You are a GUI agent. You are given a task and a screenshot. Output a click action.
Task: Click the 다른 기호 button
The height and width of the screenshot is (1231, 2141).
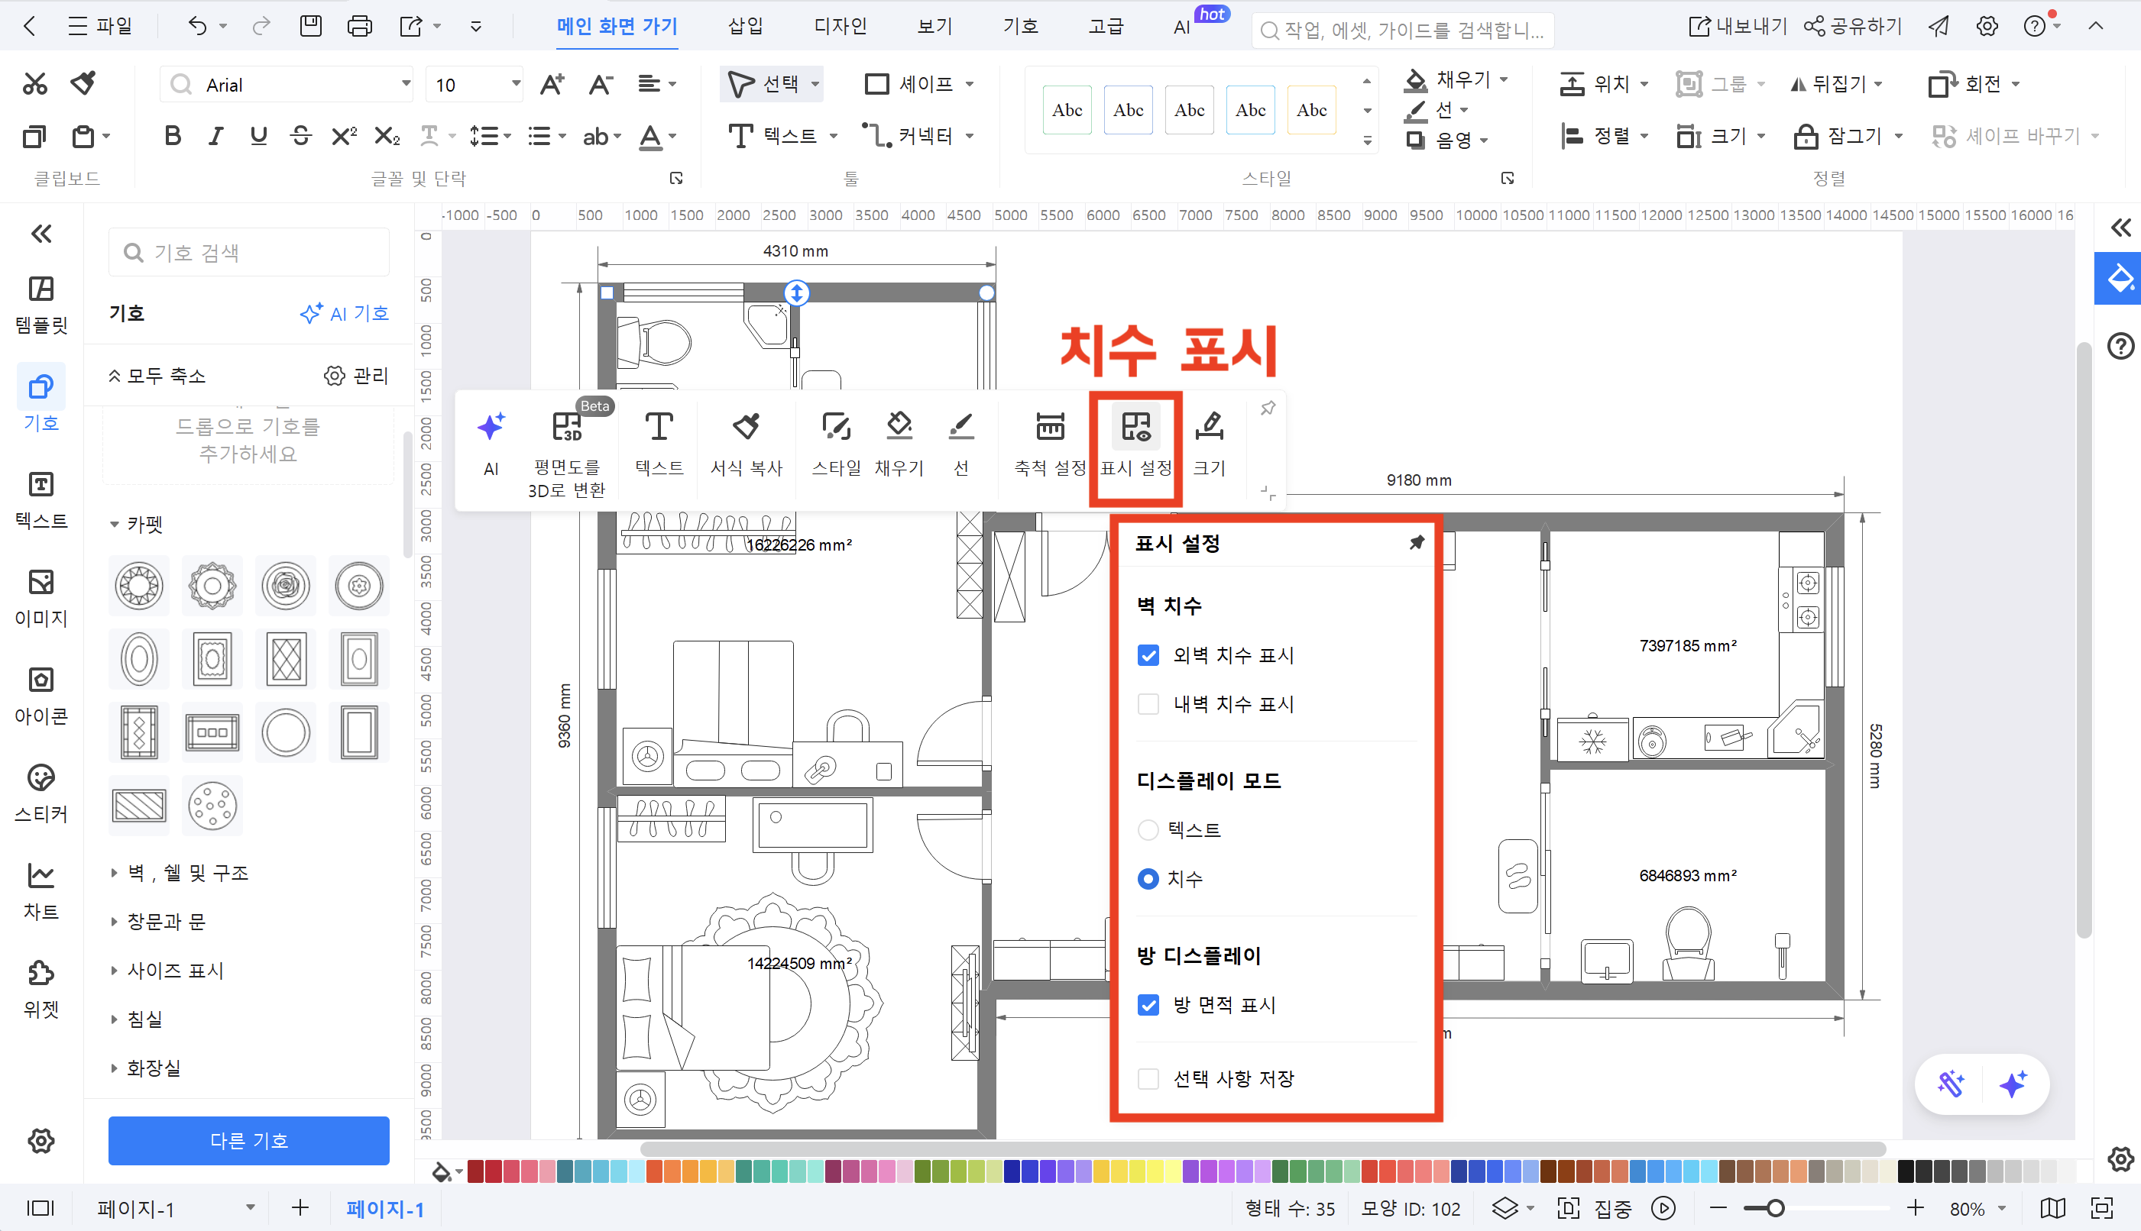click(248, 1141)
